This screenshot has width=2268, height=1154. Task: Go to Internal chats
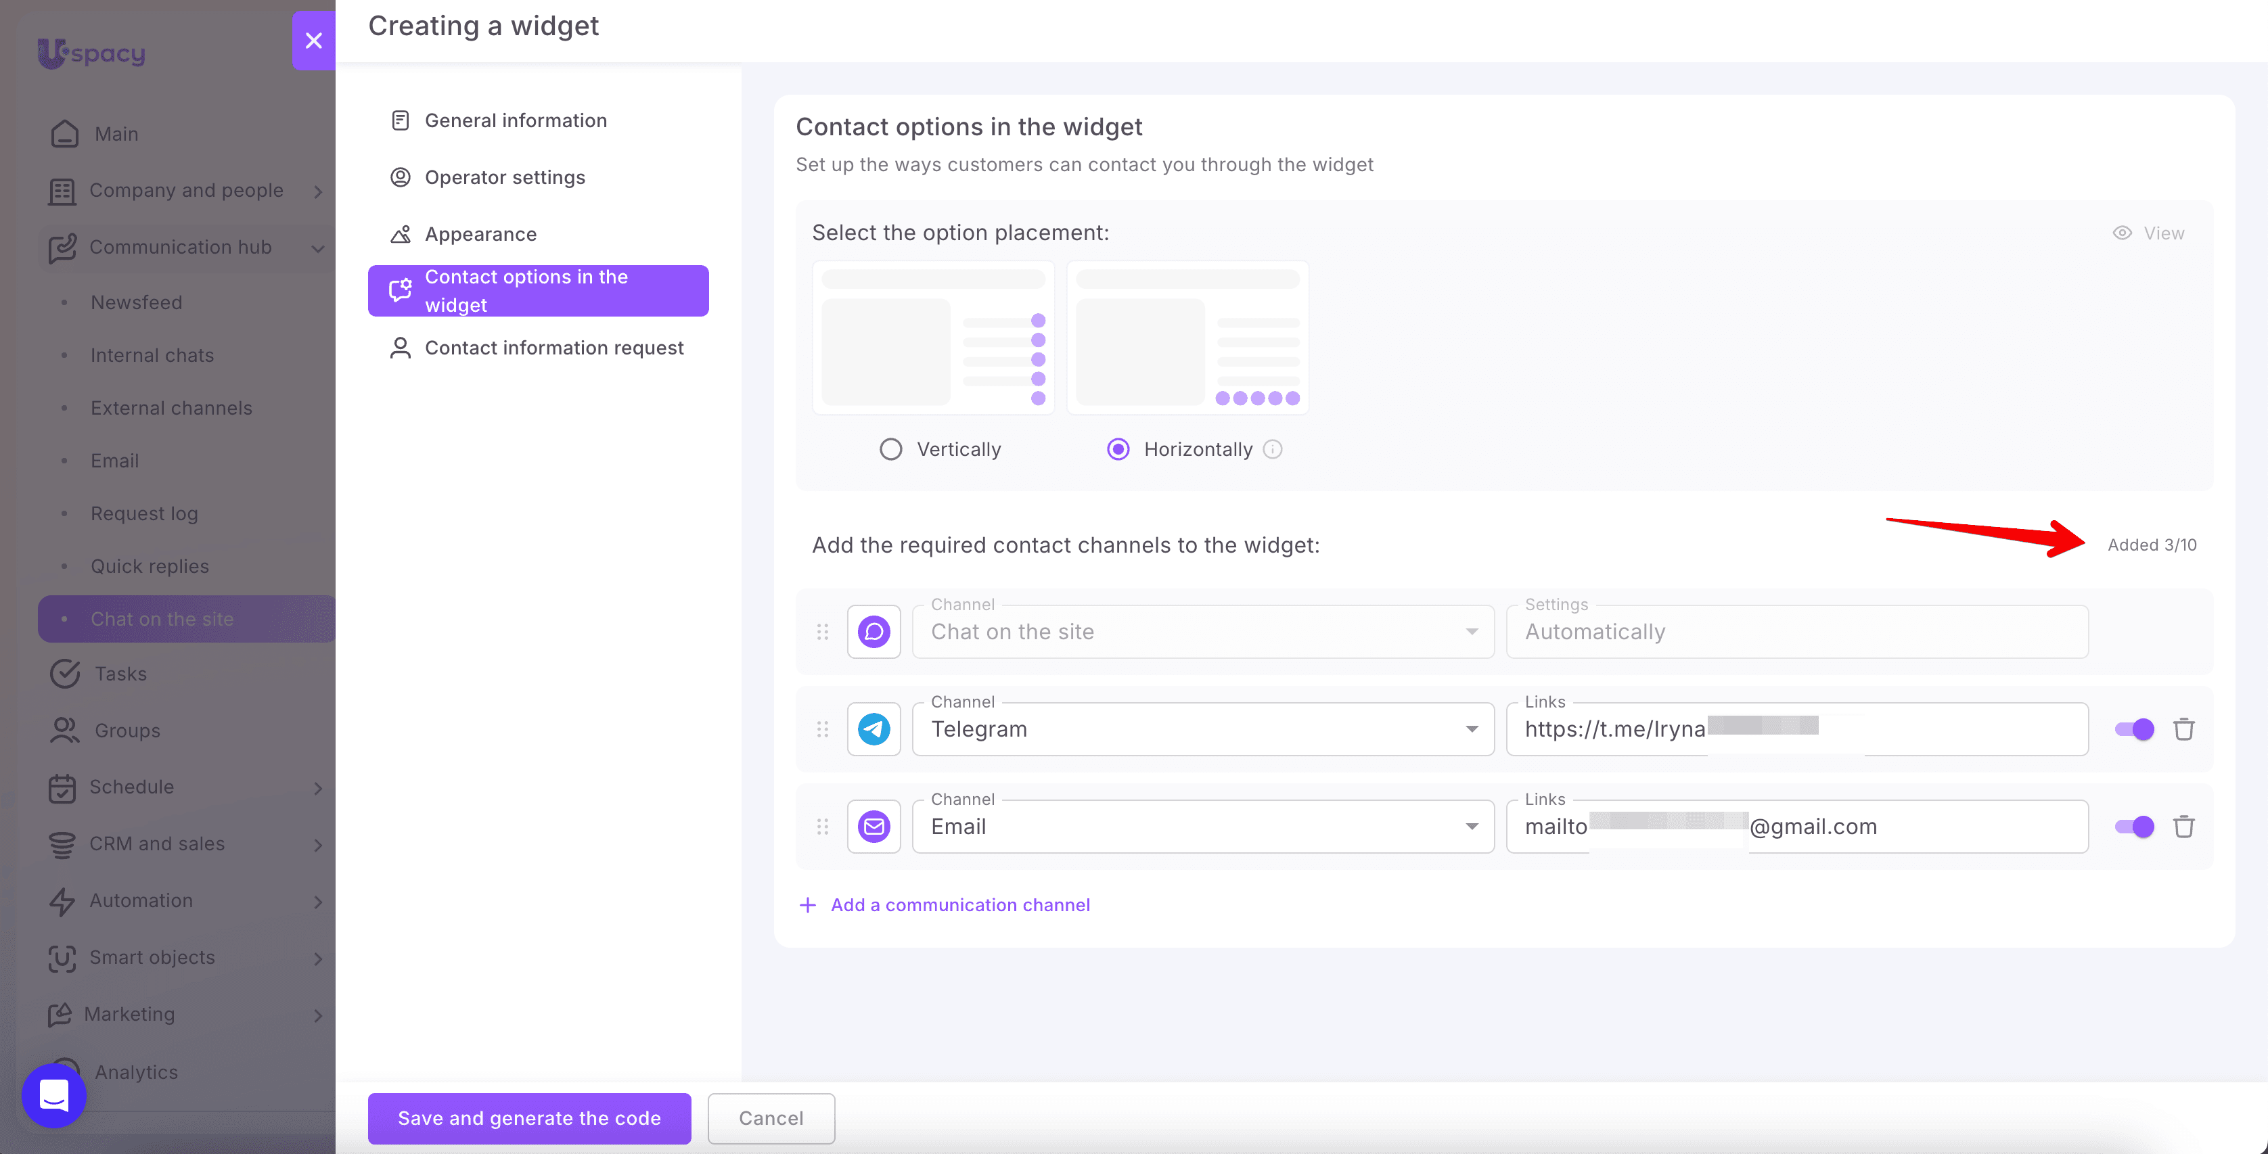click(x=152, y=356)
